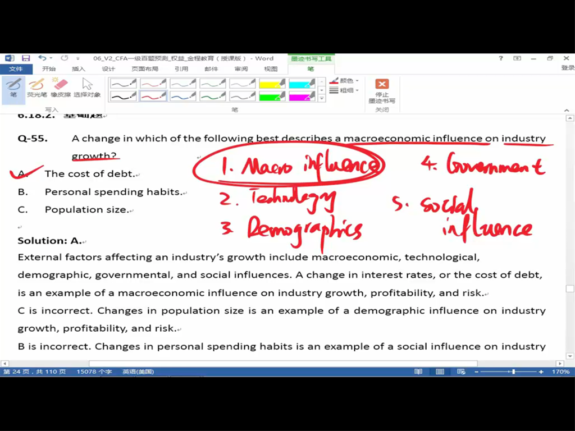
Task: Open the Thickness (粗细) dropdown
Action: pyautogui.click(x=344, y=90)
